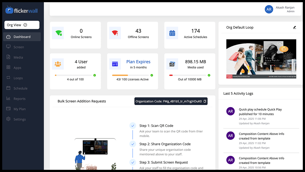The image size is (305, 172).
Task: Click the Plan Expires link
Action: [x=138, y=62]
